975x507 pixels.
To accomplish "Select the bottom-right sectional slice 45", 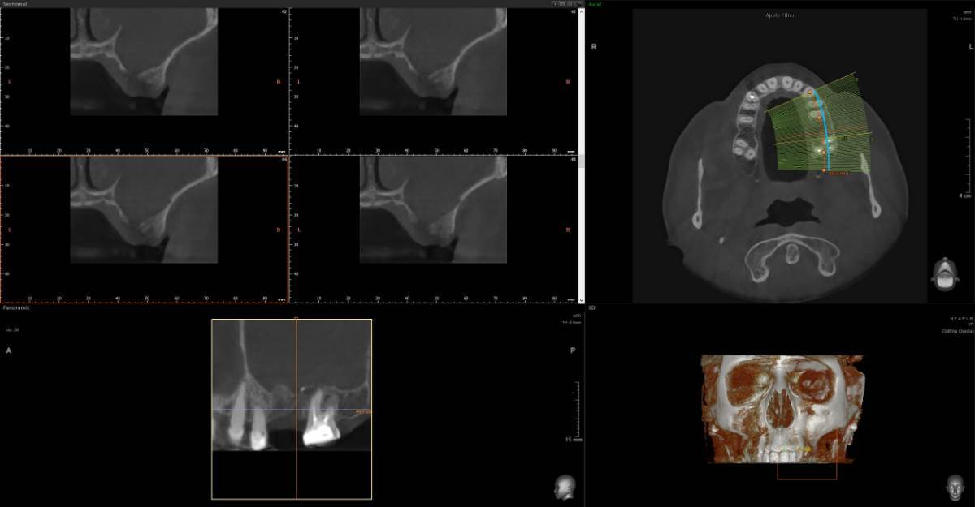I will 433,229.
